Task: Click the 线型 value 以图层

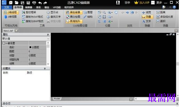Action: pyautogui.click(x=38, y=56)
